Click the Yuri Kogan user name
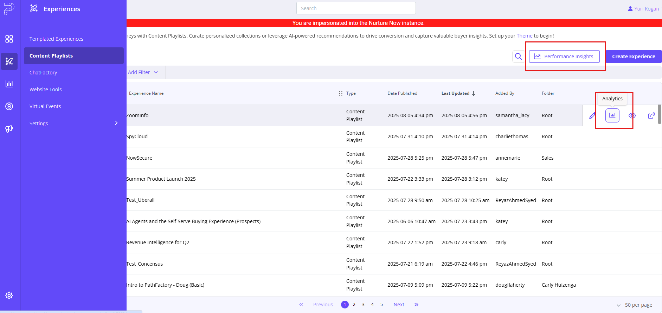 647,9
